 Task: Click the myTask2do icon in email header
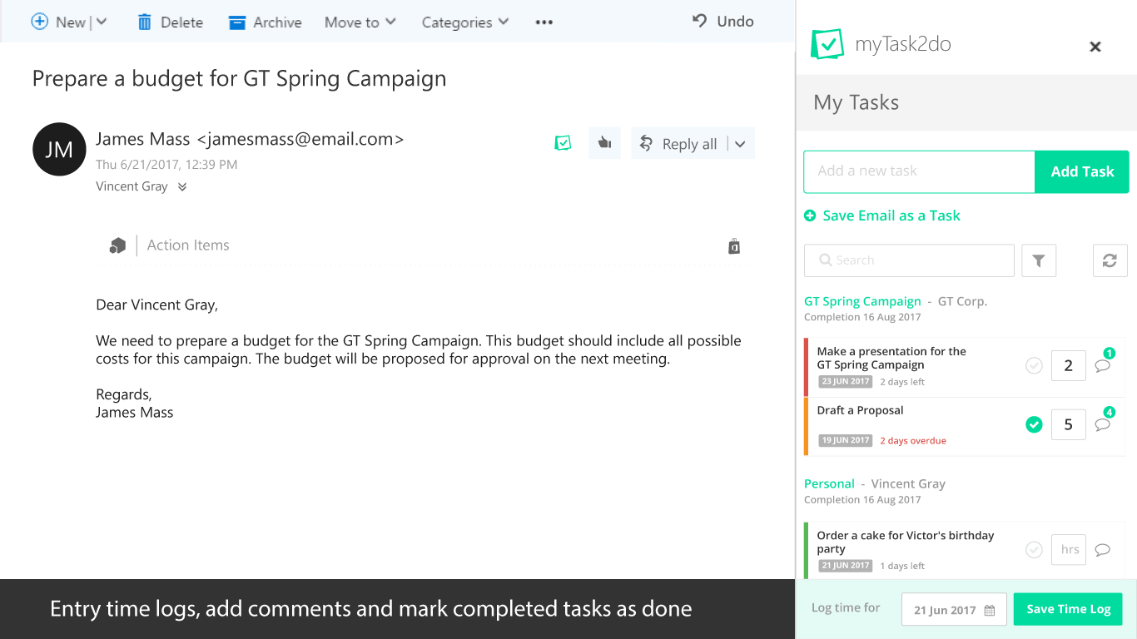[x=563, y=143]
